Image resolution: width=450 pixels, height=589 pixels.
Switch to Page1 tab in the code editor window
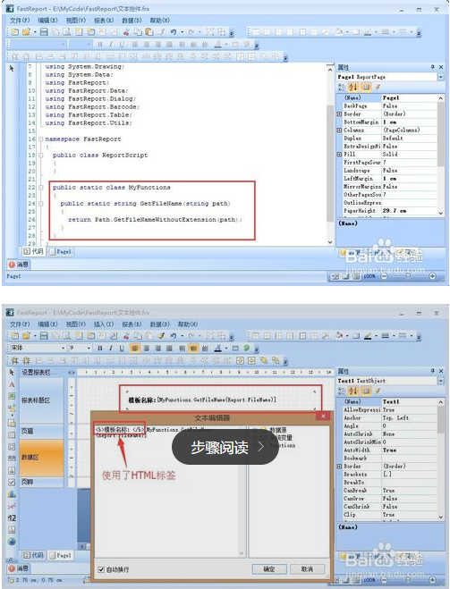pos(60,251)
